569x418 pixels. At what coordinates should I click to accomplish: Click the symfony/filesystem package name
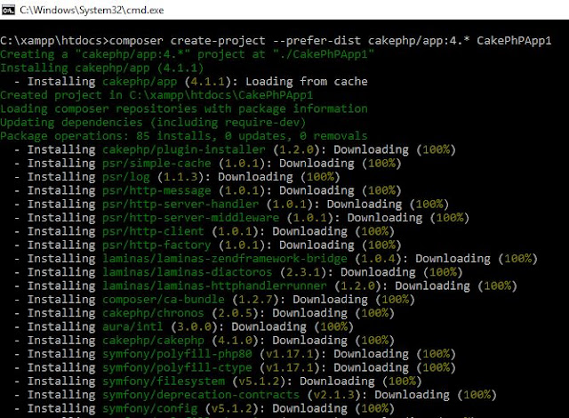coord(164,381)
